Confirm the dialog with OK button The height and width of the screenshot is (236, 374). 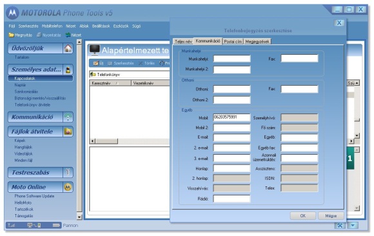(x=303, y=216)
